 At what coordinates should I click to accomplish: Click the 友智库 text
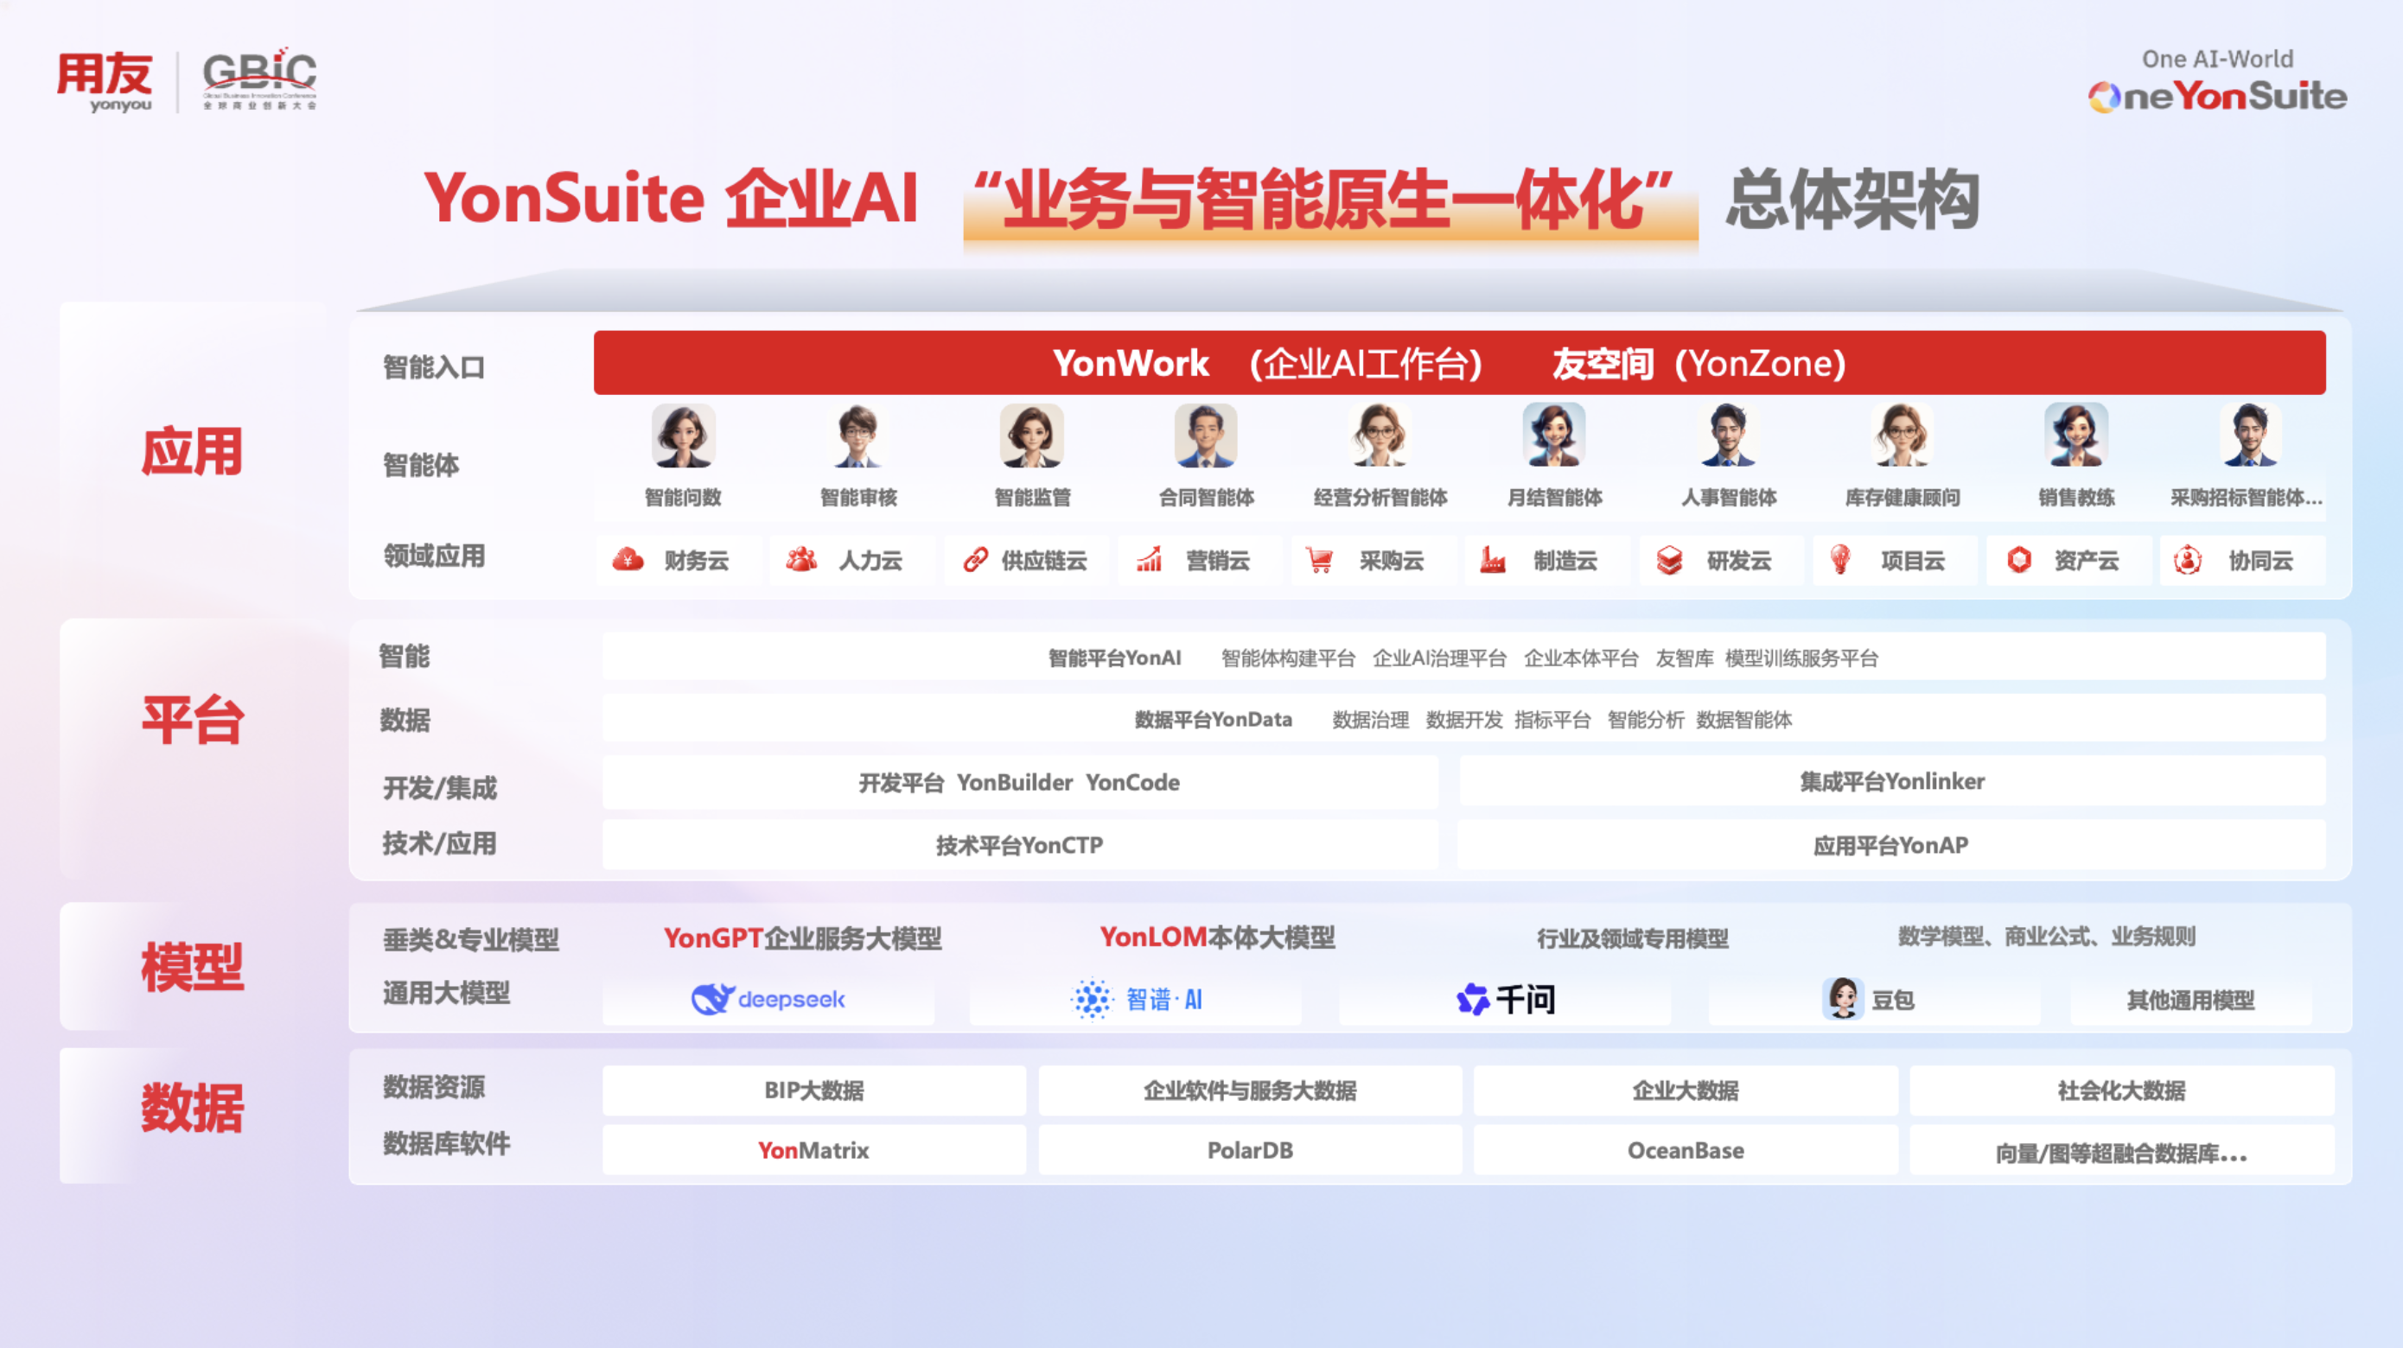coord(1685,658)
